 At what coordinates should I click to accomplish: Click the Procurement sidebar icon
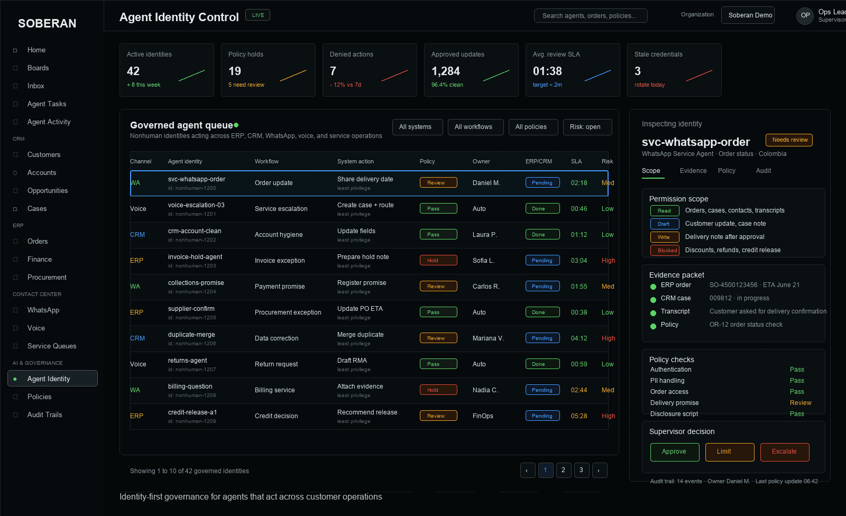tap(15, 278)
